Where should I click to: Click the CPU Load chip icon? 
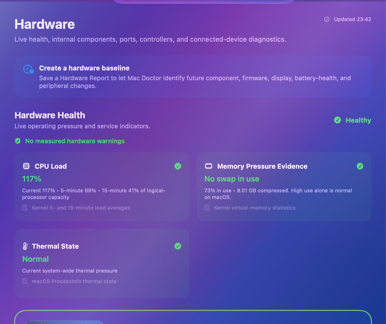26,166
